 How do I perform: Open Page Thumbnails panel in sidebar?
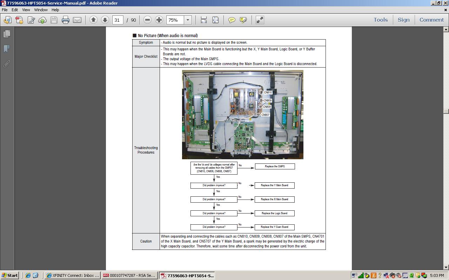7,34
